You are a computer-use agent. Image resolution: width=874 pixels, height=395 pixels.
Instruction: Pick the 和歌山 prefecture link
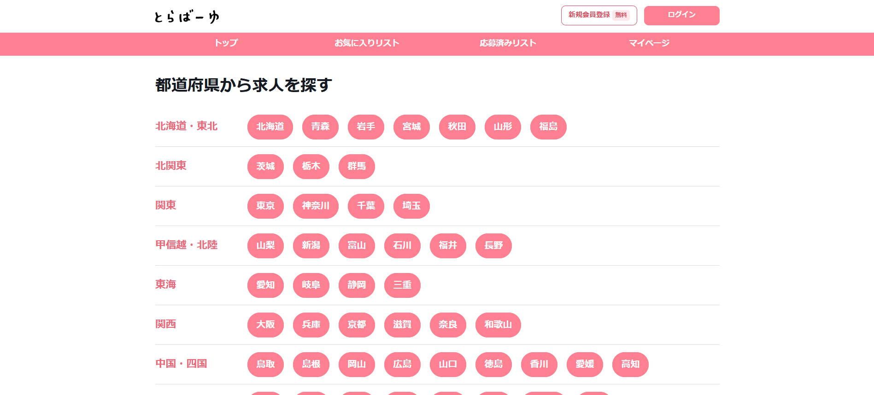(x=498, y=325)
